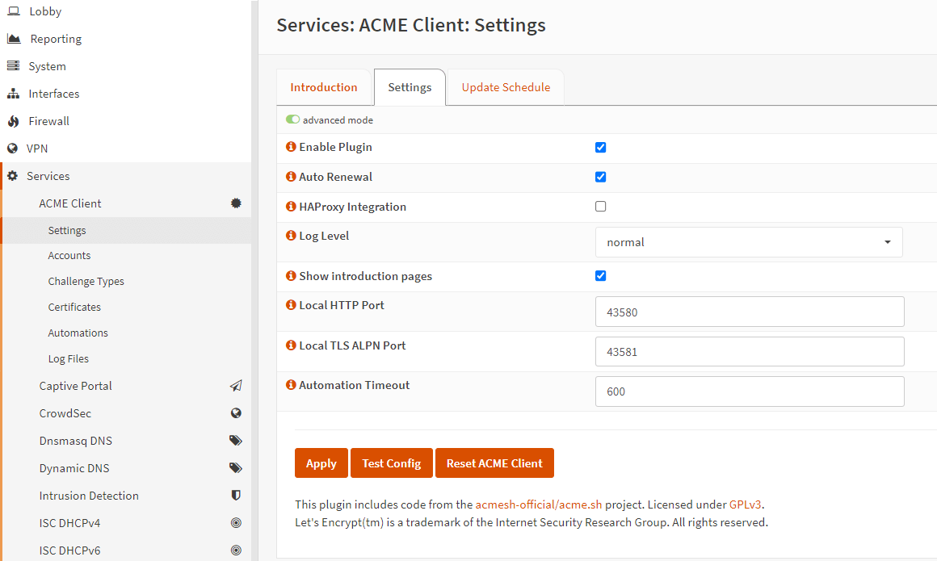Click the ACME Client certificate badge icon
Image resolution: width=937 pixels, height=561 pixels.
click(x=236, y=203)
